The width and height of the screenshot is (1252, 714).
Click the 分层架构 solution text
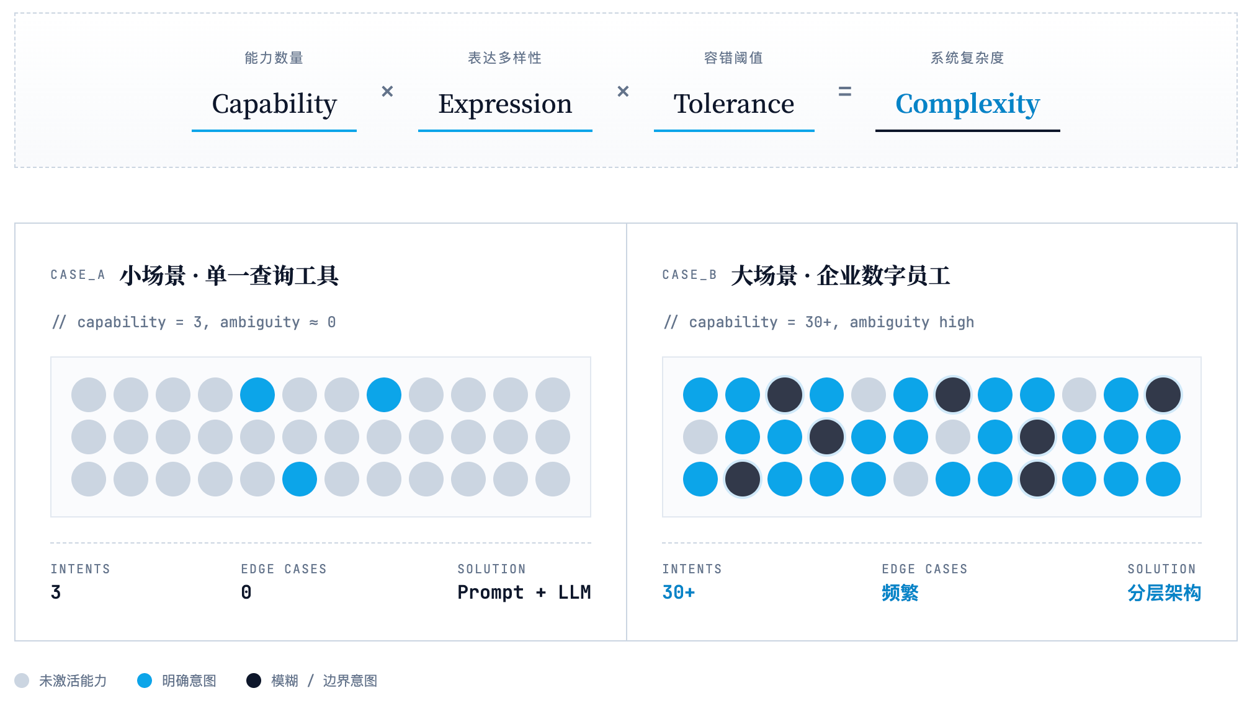pos(1164,593)
